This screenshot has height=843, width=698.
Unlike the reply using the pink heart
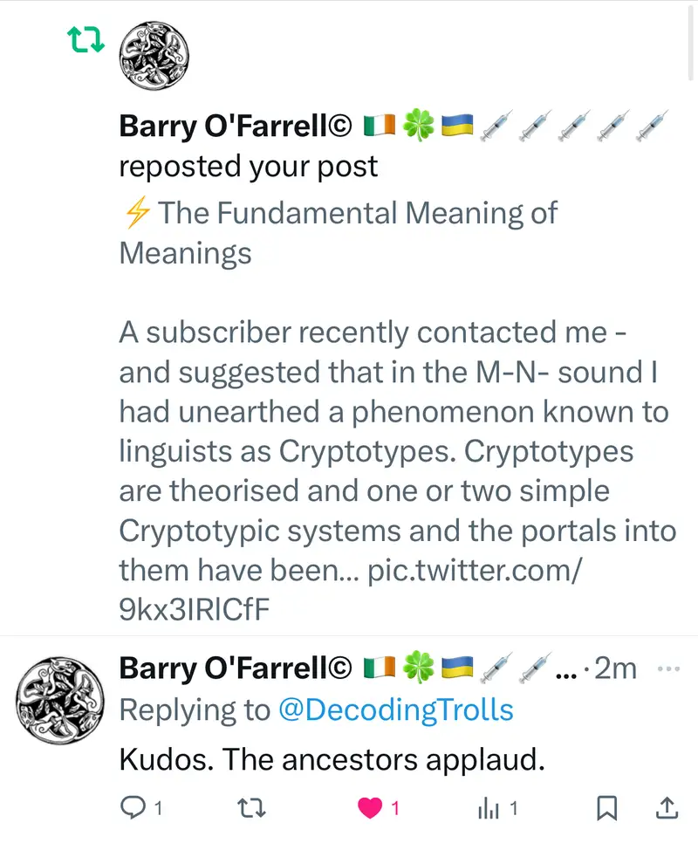pos(371,809)
